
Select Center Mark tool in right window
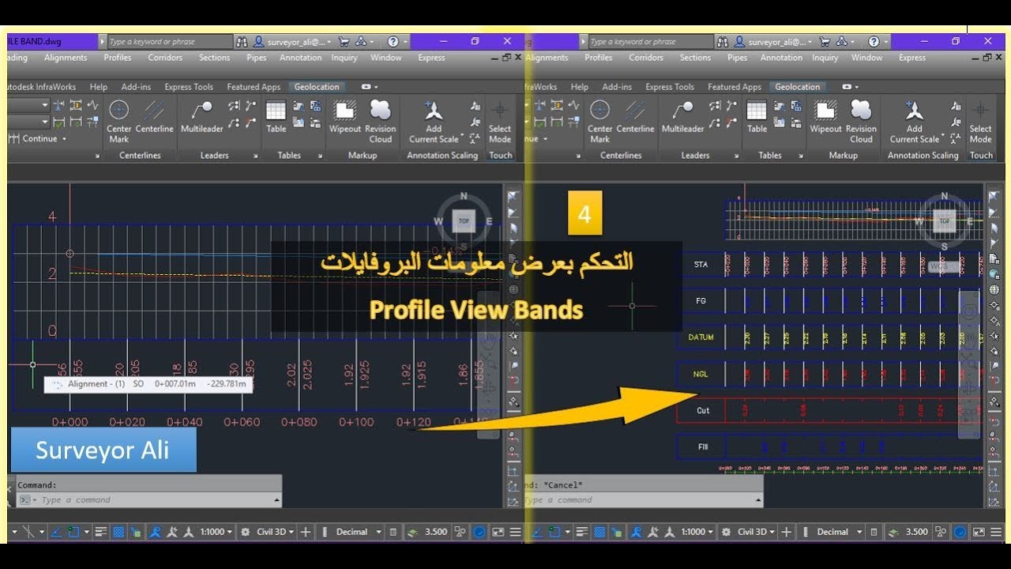(599, 121)
